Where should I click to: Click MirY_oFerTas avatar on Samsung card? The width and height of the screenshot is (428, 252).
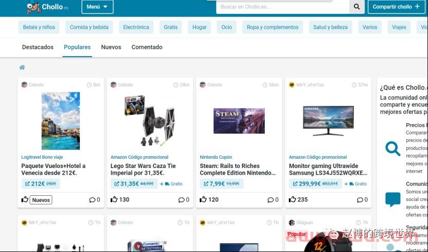coord(292,85)
